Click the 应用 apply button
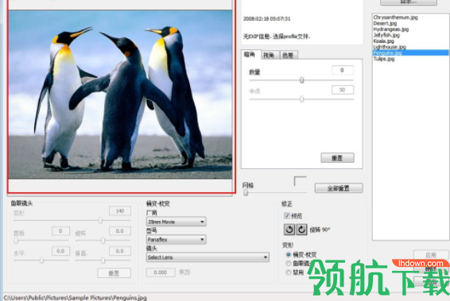The image size is (450, 301). point(431,255)
